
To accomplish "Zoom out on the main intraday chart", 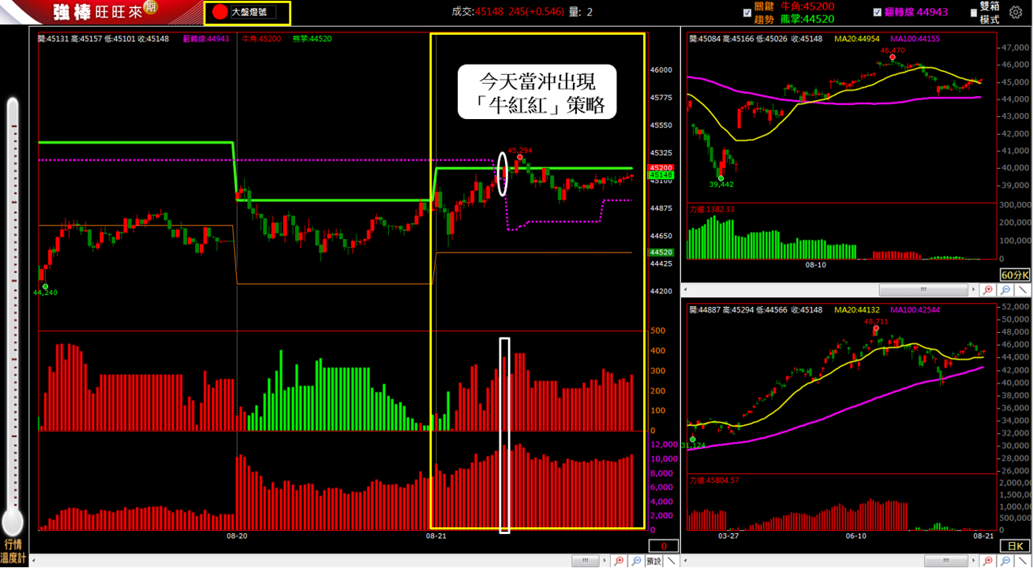I will [x=636, y=561].
